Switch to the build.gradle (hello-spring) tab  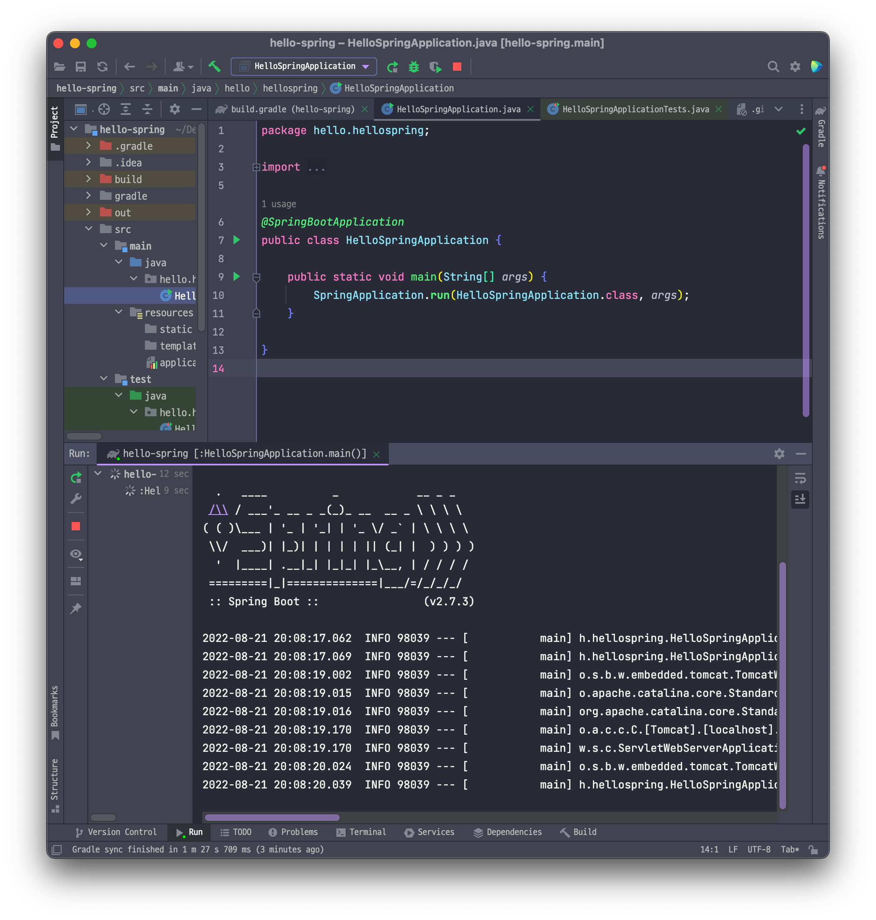point(292,109)
